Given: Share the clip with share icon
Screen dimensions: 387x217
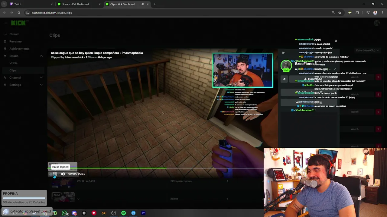Looking at the screenshot, I should (x=284, y=79).
